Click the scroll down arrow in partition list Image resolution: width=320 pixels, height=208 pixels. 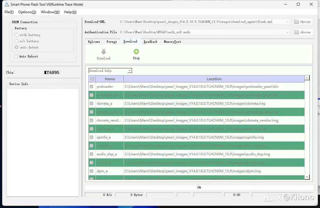click(x=307, y=177)
